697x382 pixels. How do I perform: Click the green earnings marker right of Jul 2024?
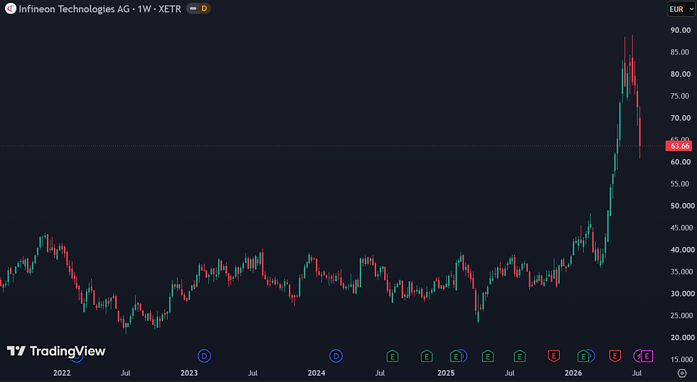pyautogui.click(x=392, y=356)
